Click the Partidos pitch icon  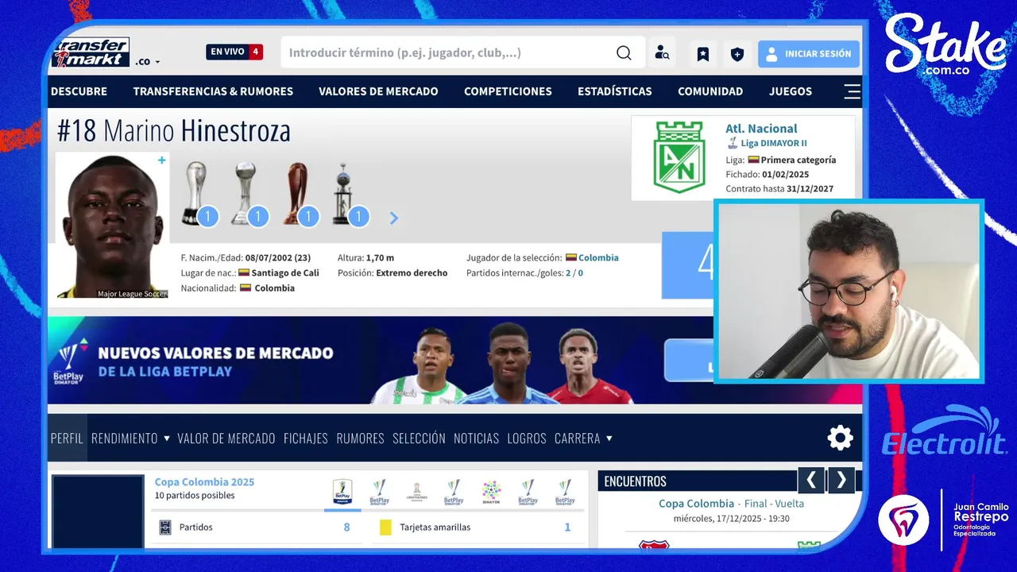coord(165,528)
